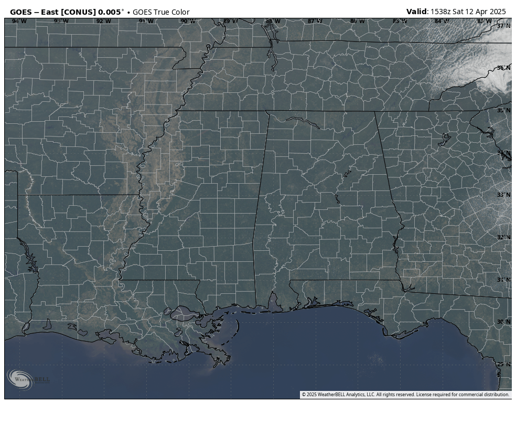Click Lake Pontchartrain outline in Louisiana
The image size is (516, 424).
[184, 314]
